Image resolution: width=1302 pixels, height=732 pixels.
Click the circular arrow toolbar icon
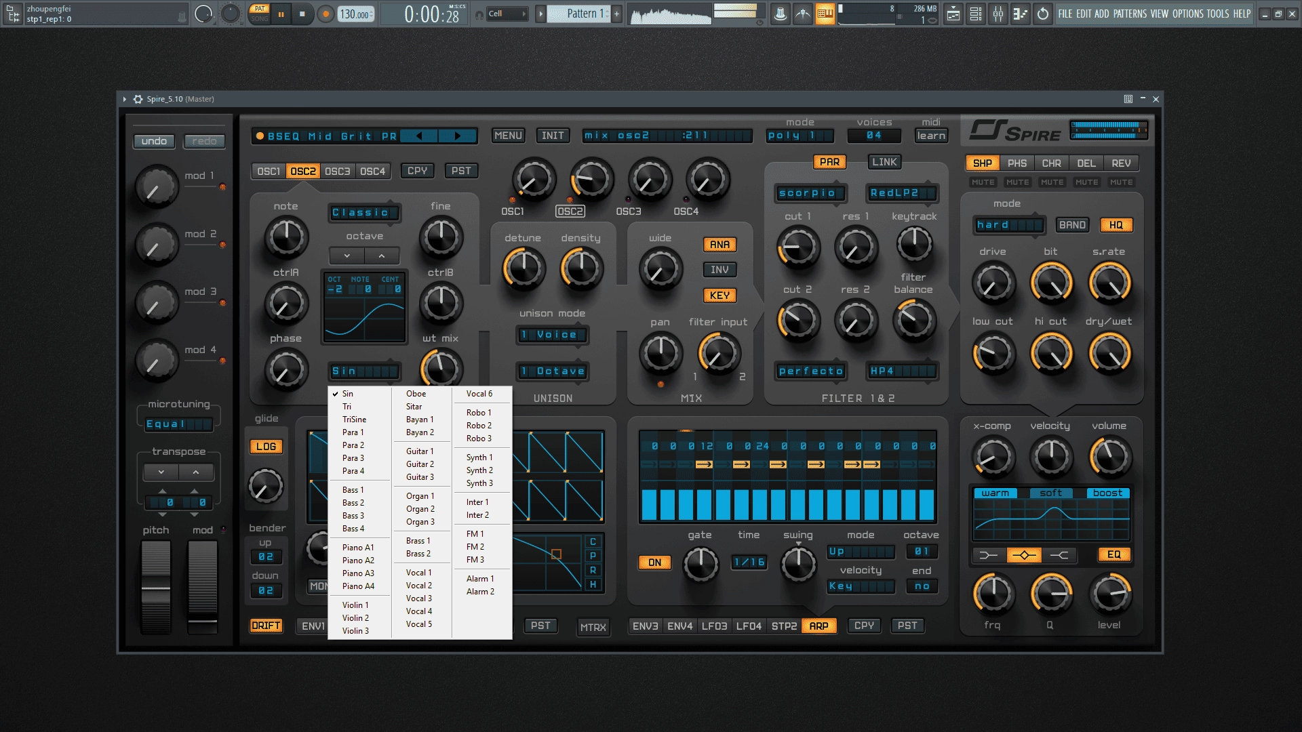[x=1043, y=14]
